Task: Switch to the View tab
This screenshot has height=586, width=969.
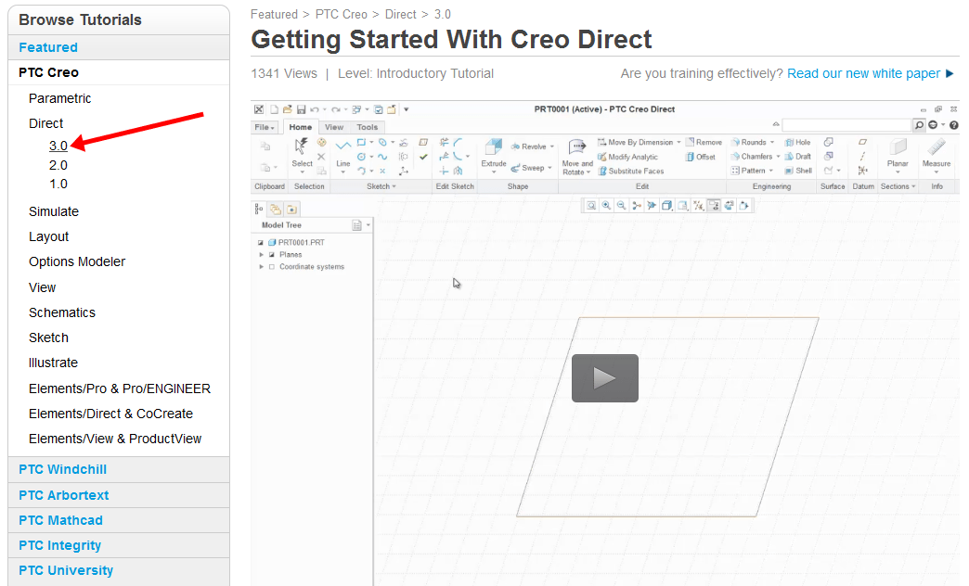Action: (x=333, y=127)
